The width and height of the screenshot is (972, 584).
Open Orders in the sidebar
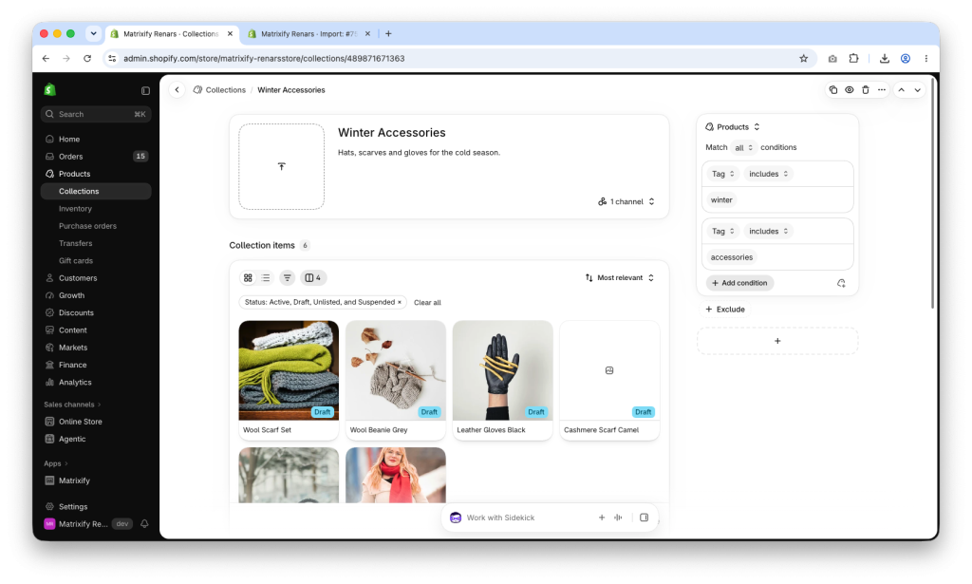[96, 157]
